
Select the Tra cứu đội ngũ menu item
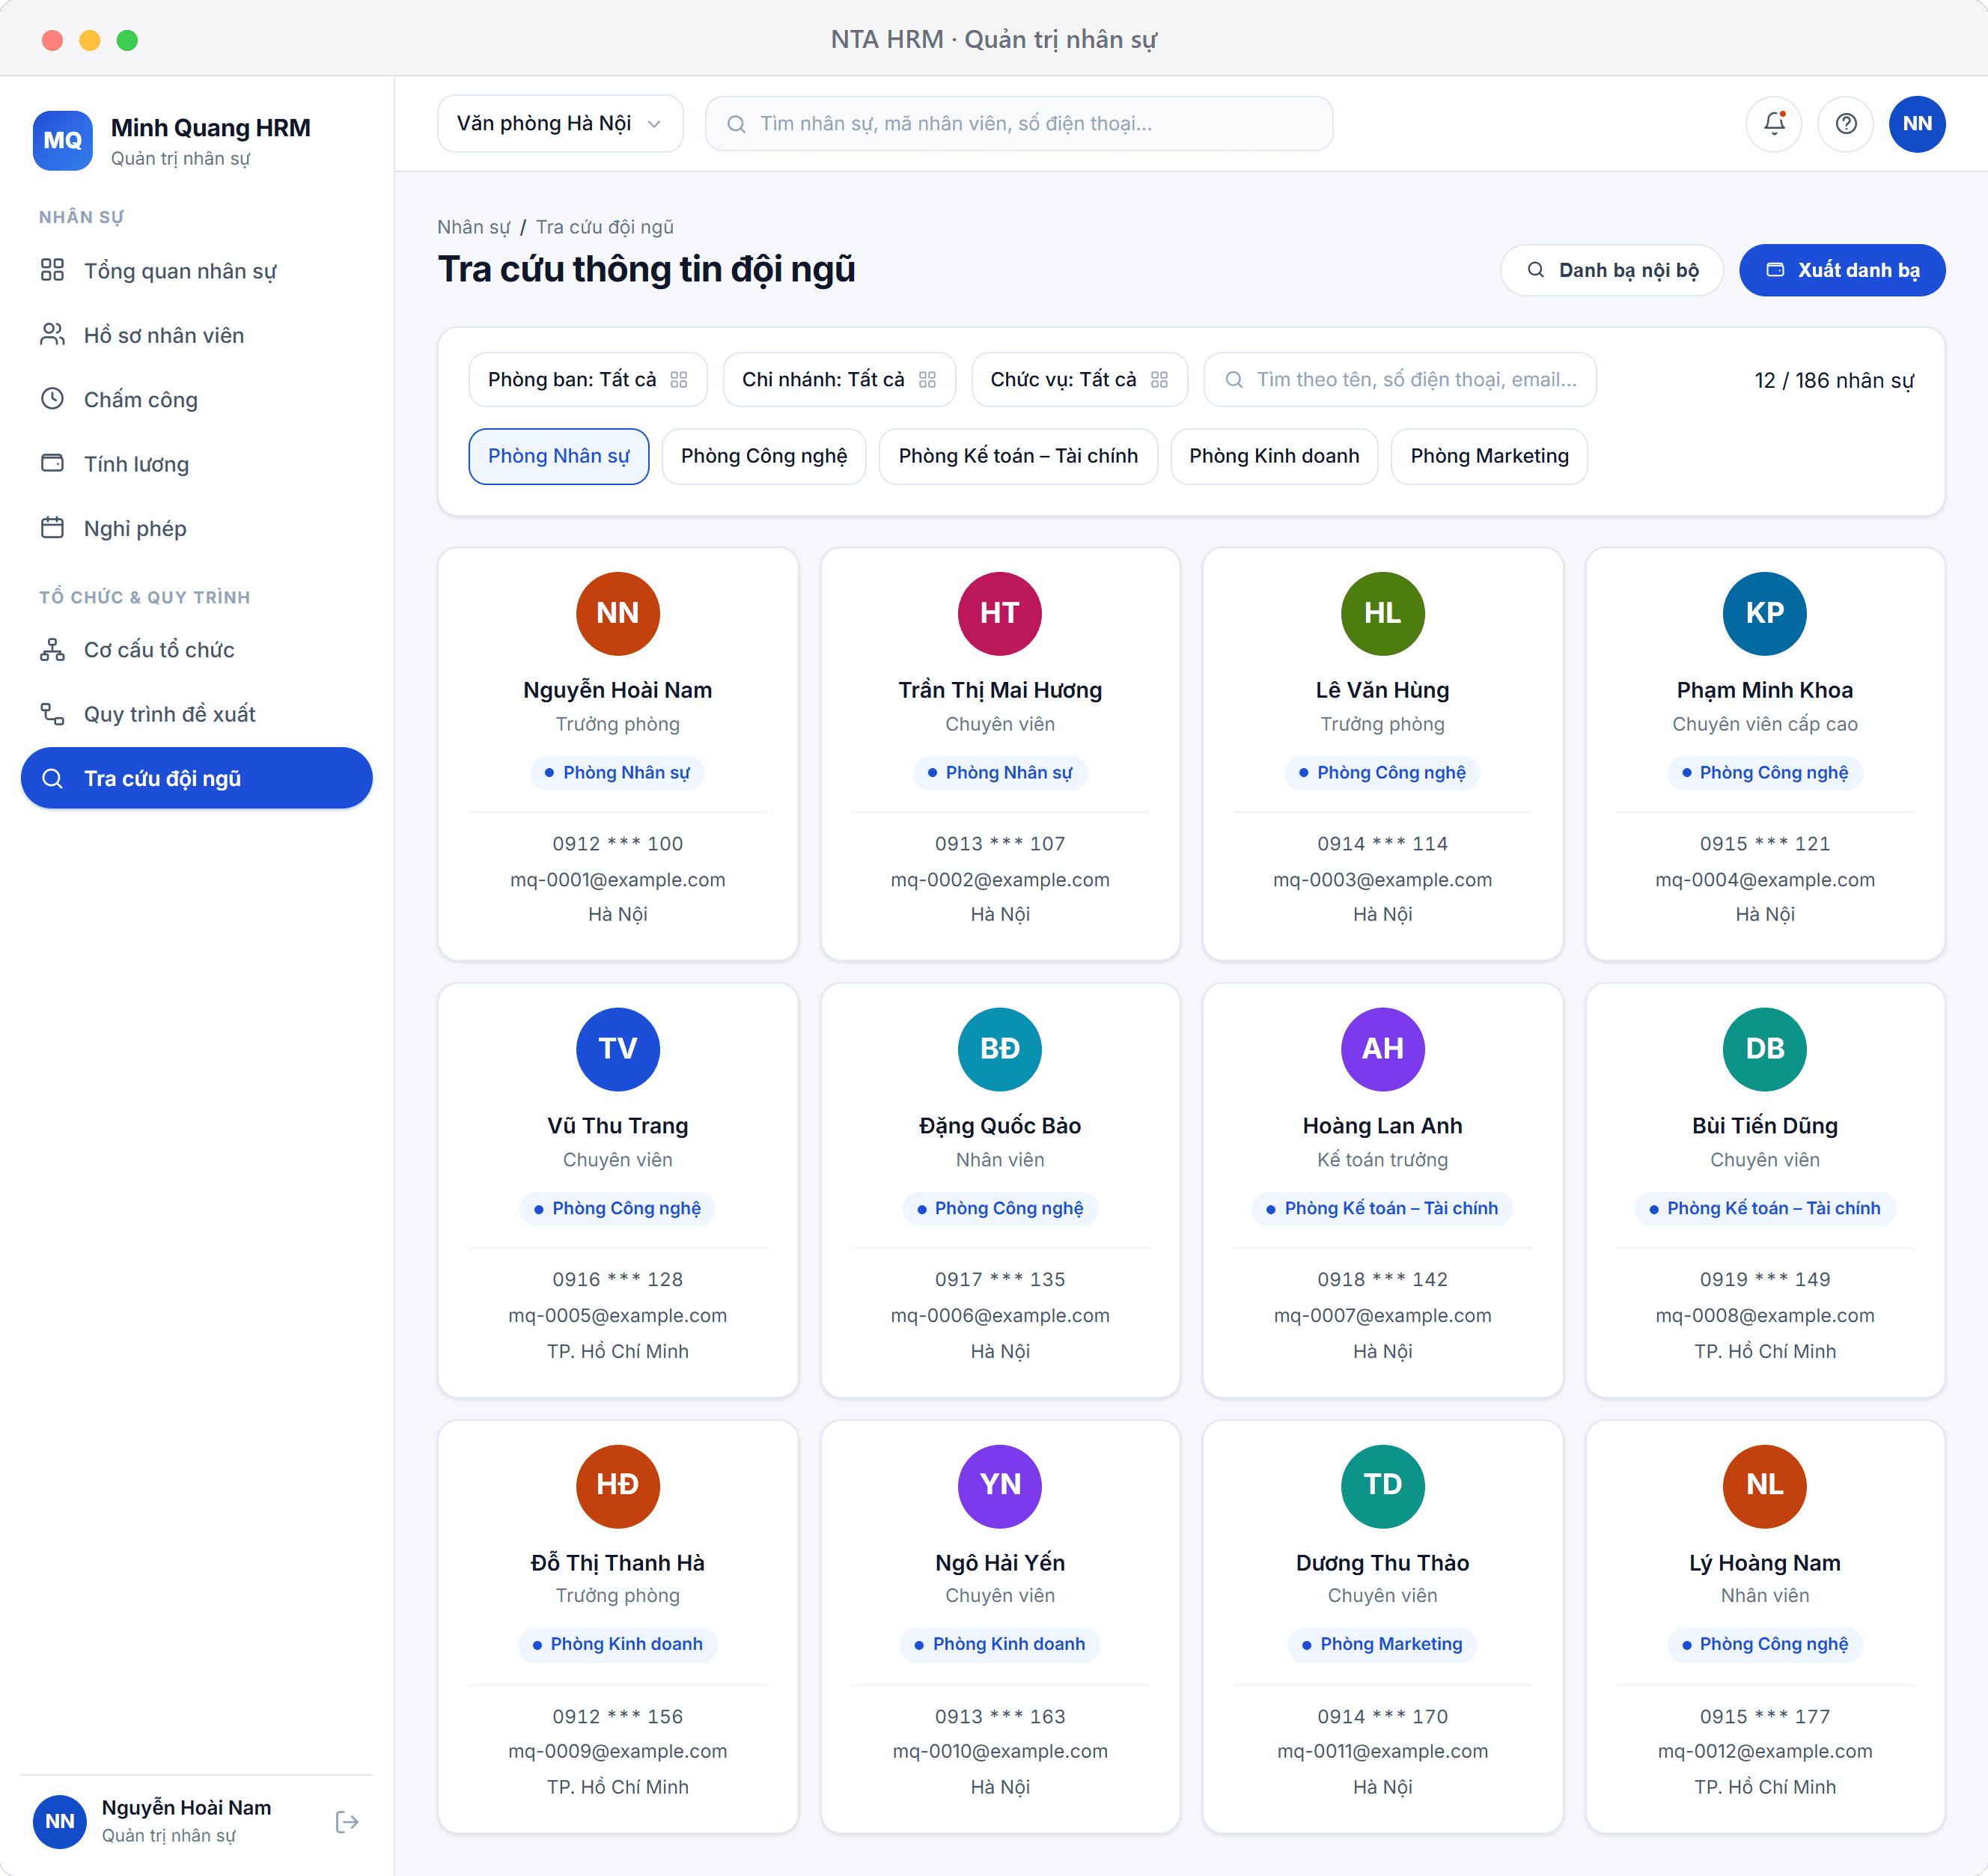tap(197, 778)
